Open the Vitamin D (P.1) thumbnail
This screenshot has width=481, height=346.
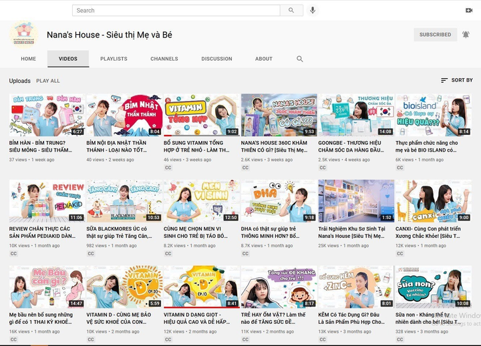pos(202,287)
